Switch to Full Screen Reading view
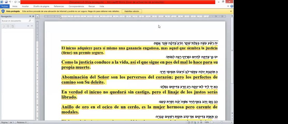Image resolution: width=288 pixels, height=124 pixels. coord(192,122)
